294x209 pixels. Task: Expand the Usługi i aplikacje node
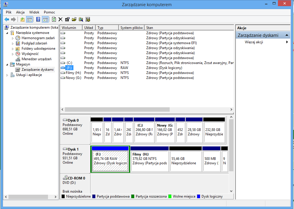coord(7,75)
